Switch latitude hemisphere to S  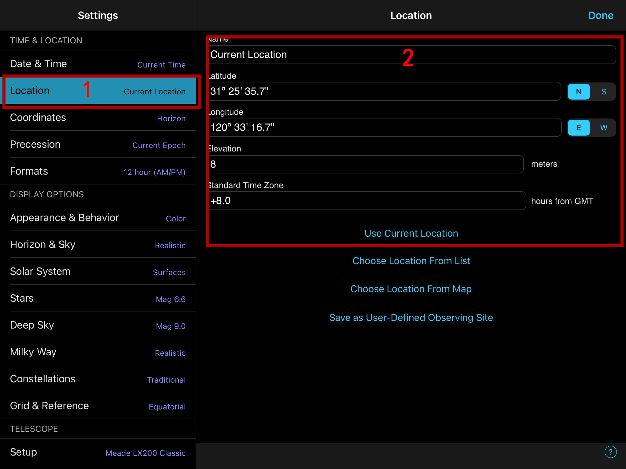pyautogui.click(x=604, y=92)
